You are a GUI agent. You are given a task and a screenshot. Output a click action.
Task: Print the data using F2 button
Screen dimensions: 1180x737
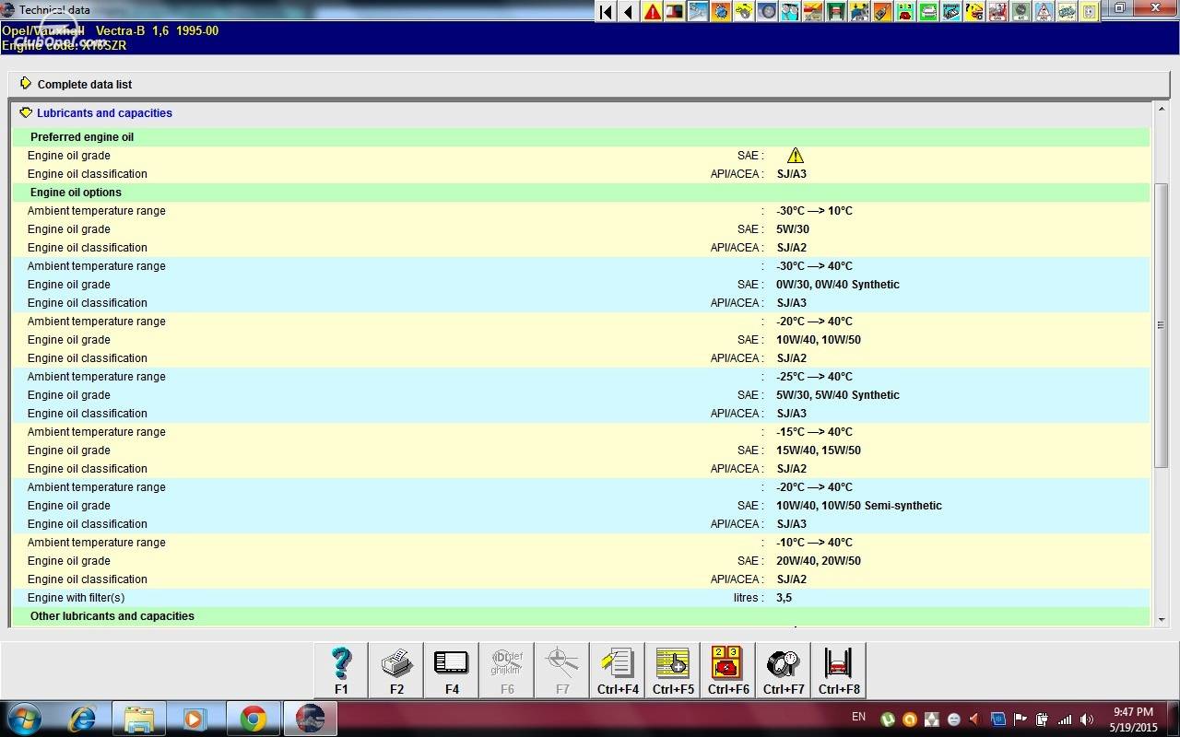(x=396, y=670)
